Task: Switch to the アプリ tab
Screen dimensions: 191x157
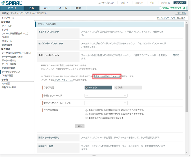Action: click(12, 8)
